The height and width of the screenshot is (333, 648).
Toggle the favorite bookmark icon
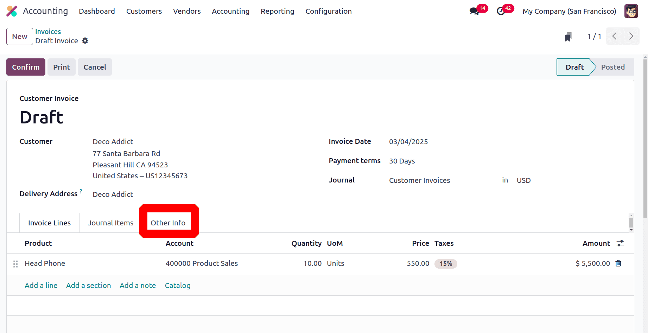[x=568, y=36]
